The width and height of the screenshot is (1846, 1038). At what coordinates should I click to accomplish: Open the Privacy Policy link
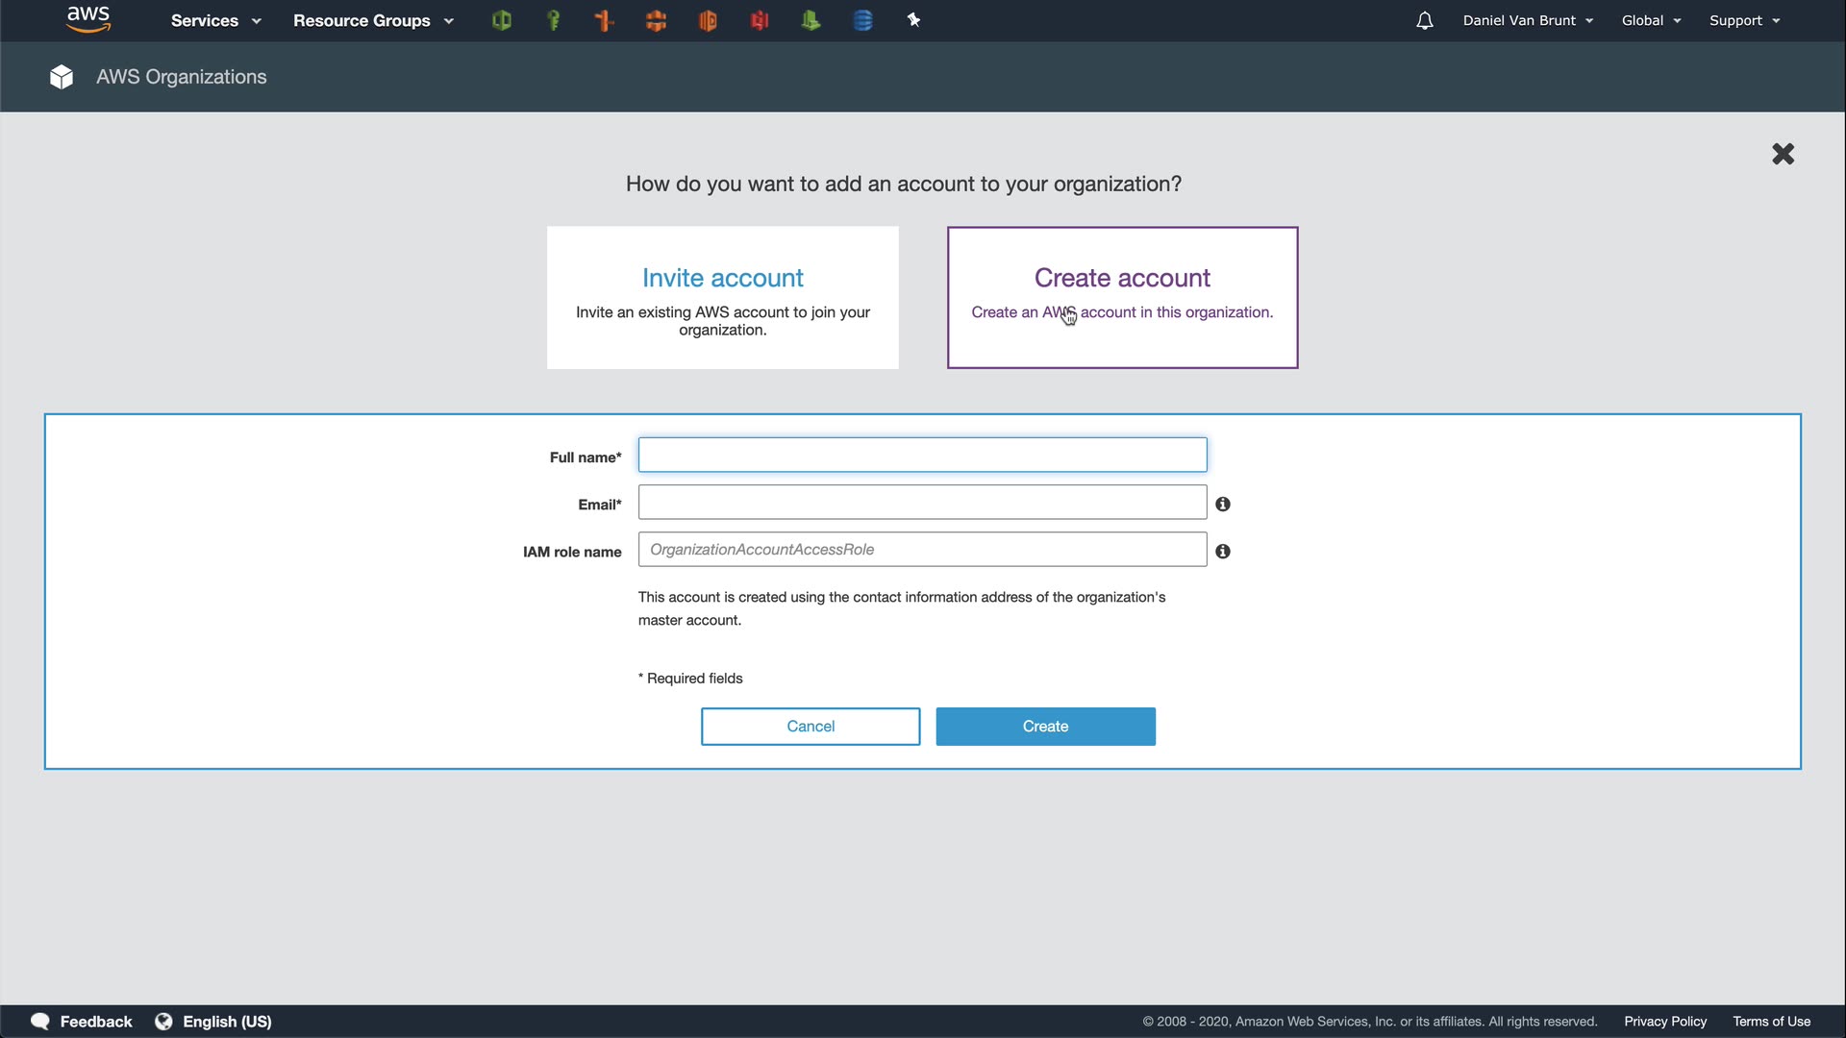pyautogui.click(x=1664, y=1021)
